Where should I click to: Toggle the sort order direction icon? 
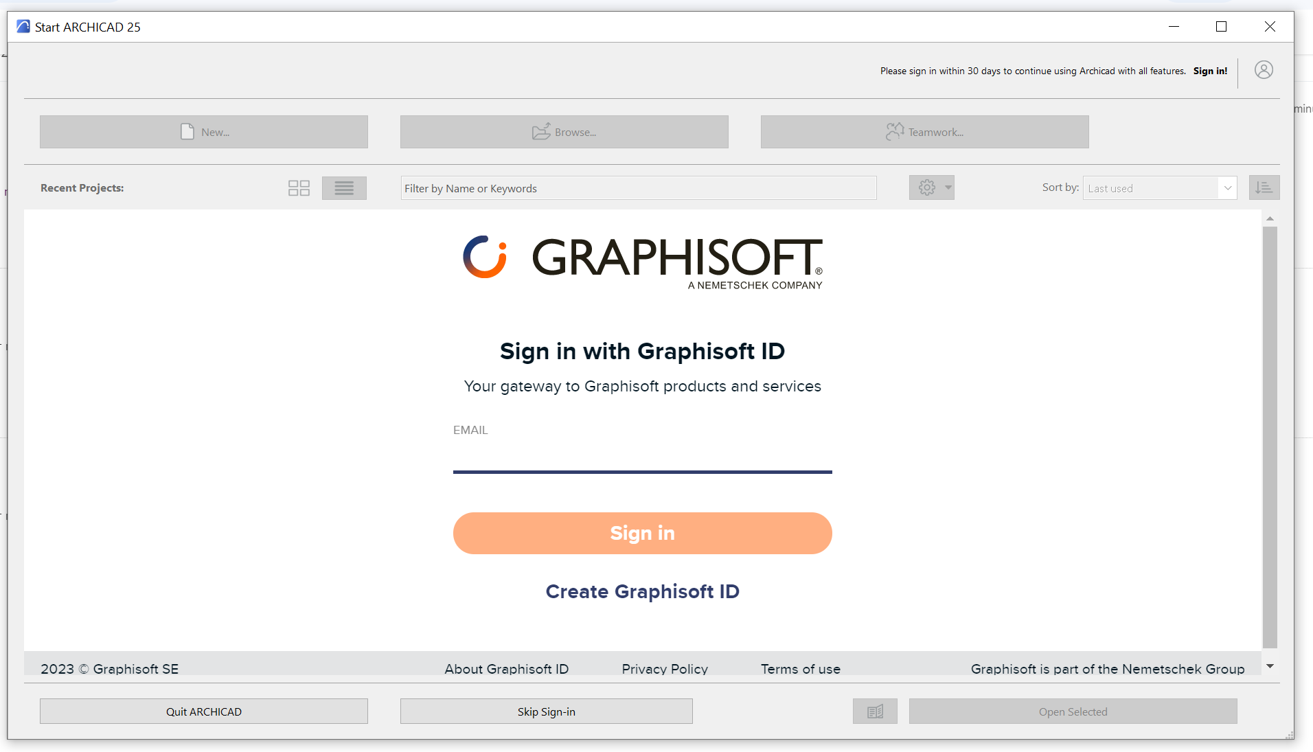pyautogui.click(x=1264, y=187)
